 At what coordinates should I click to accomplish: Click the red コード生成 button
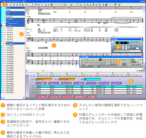pos(54,97)
